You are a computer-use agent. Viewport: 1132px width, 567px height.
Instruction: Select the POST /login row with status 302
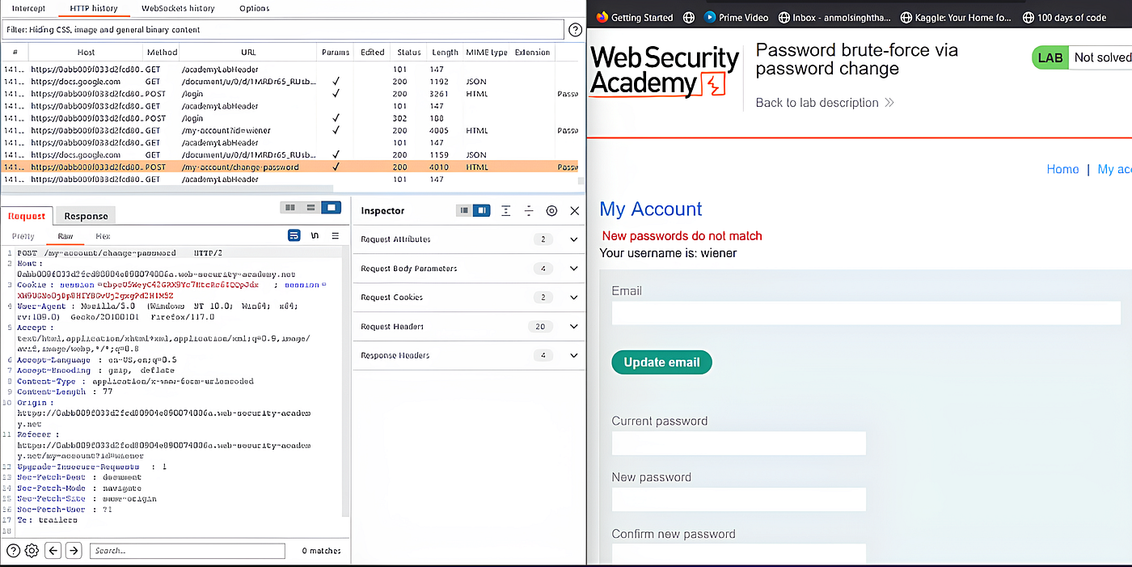[x=289, y=118]
